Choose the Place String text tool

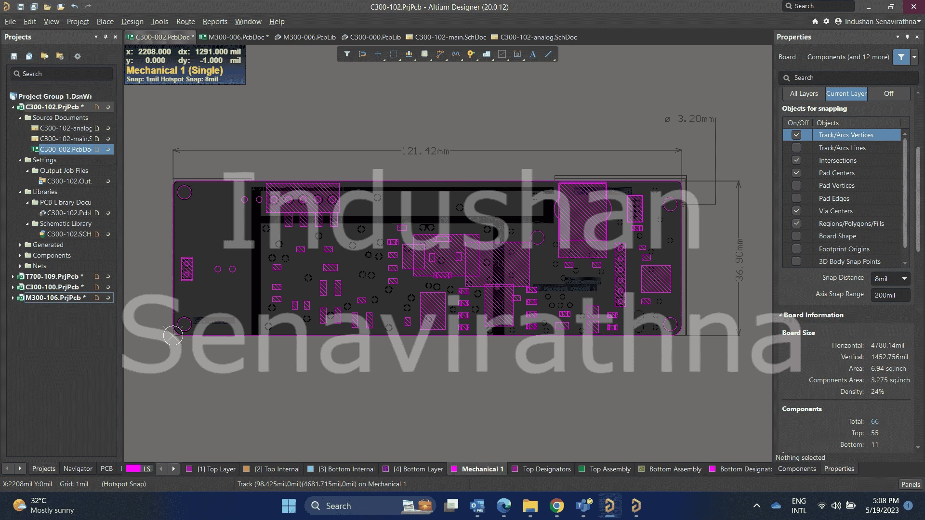click(x=533, y=54)
